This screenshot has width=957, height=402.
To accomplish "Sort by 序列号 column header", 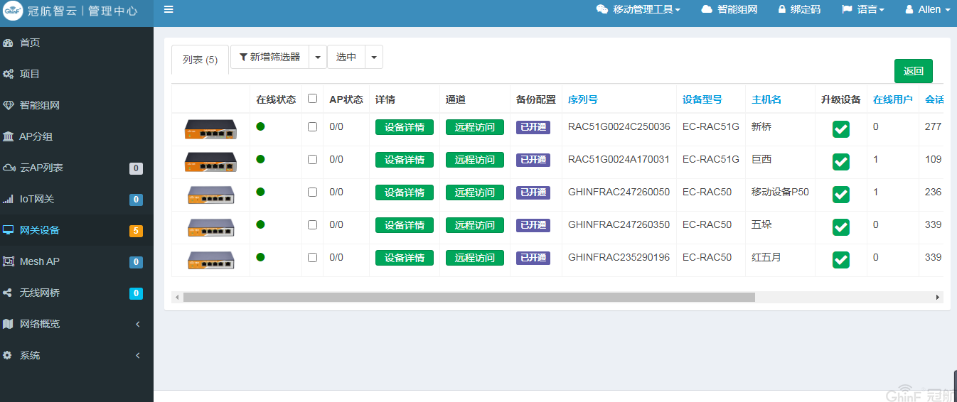I will pos(583,99).
